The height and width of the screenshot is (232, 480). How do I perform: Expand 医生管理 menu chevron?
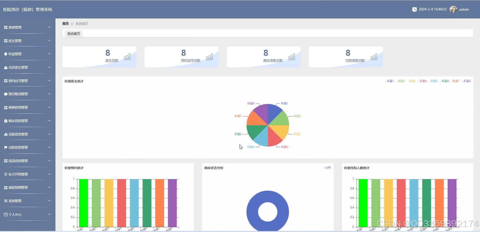coord(49,41)
